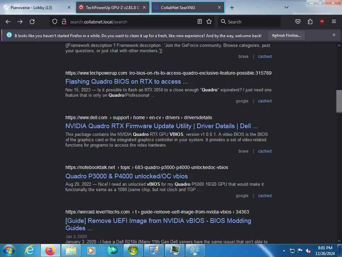The width and height of the screenshot is (342, 257).
Task: Open Flashing Quadro BIOS on RTX result
Action: 127,82
